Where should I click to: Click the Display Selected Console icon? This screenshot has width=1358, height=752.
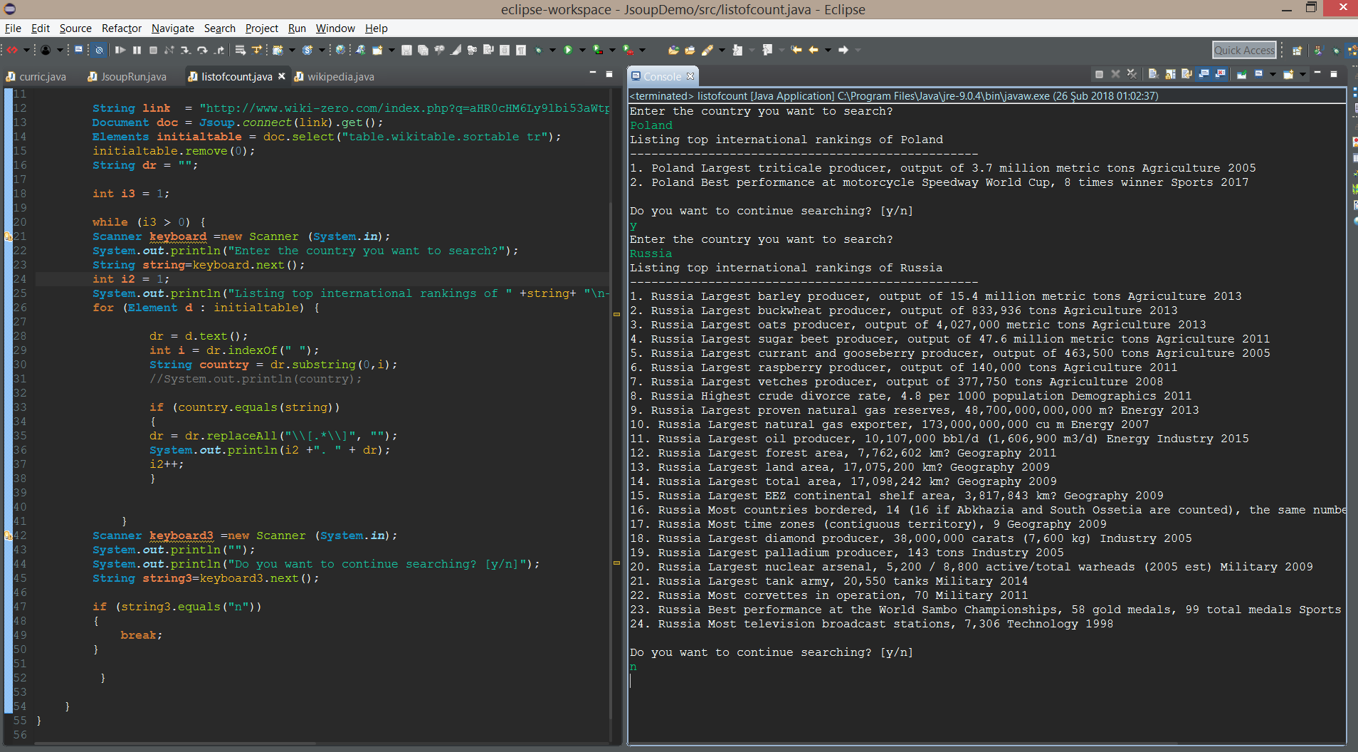coord(1258,73)
